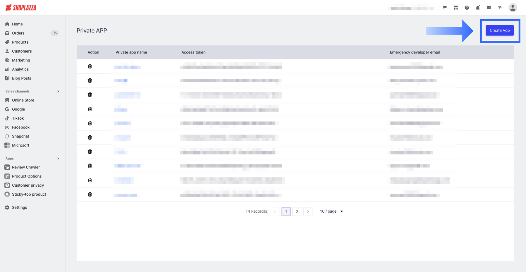
Task: Click the Marketing icon in the sidebar
Action: pos(7,60)
